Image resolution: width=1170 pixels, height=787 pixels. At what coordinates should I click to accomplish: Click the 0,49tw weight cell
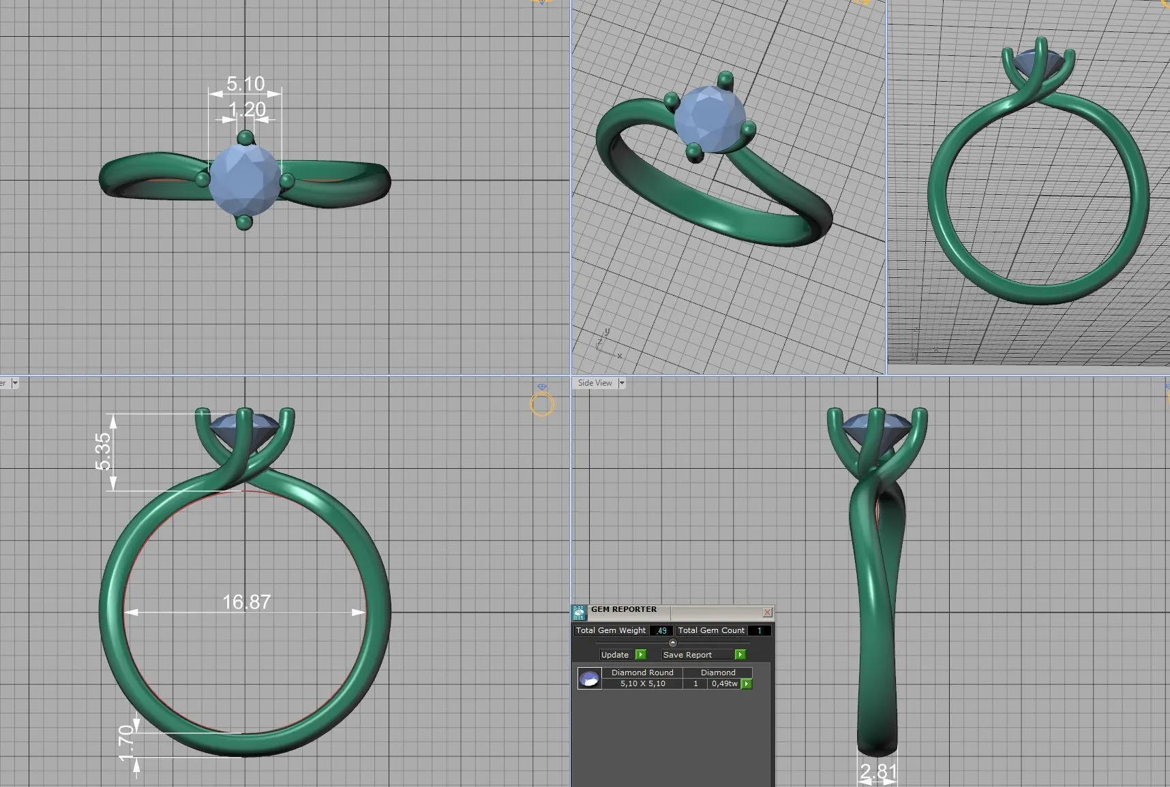[x=724, y=683]
